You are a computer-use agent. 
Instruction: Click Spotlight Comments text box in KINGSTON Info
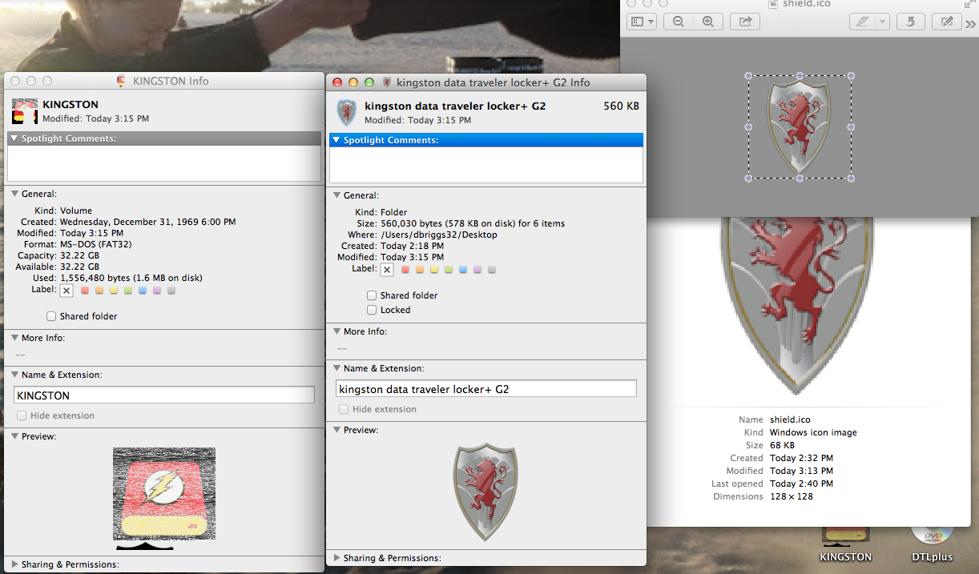[164, 164]
